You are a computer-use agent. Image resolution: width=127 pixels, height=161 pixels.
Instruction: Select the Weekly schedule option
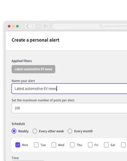(x=14, y=131)
